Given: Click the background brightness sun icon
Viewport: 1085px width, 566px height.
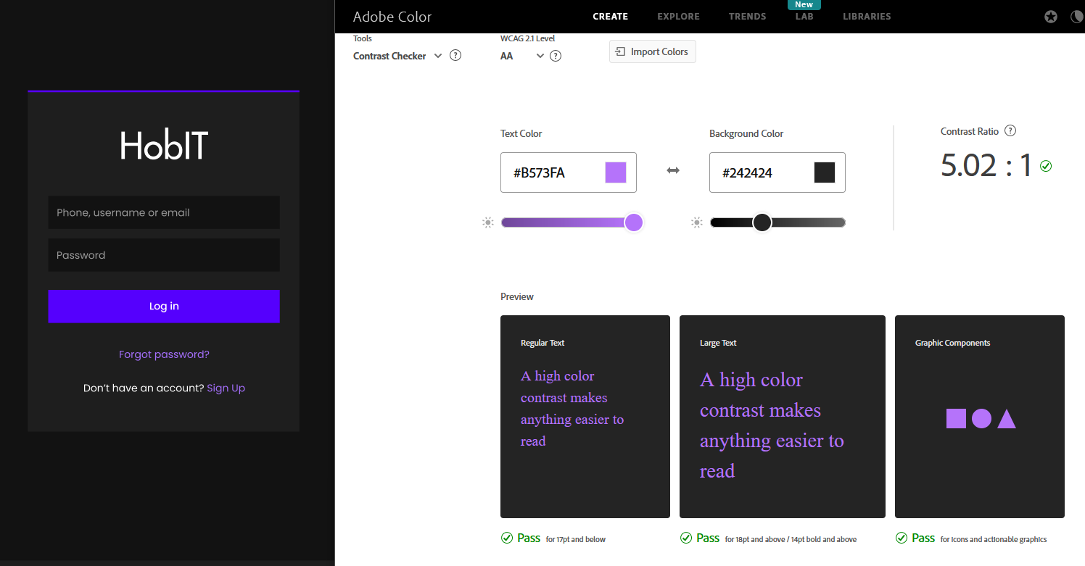Looking at the screenshot, I should 697,222.
